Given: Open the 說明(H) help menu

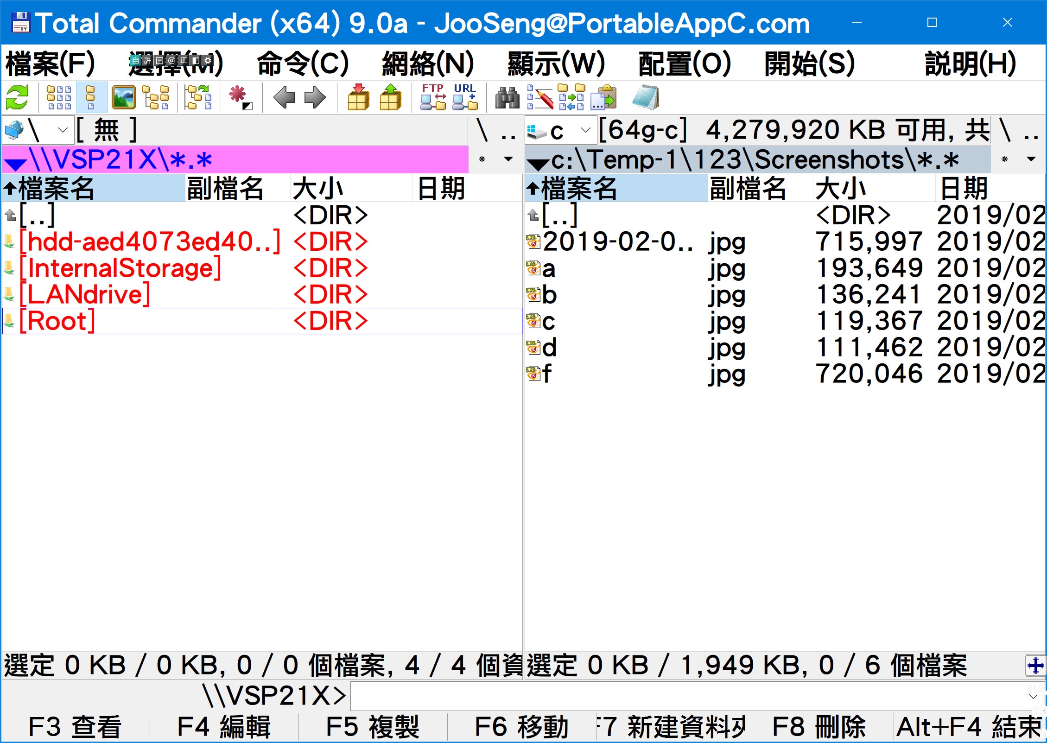Looking at the screenshot, I should (x=971, y=64).
